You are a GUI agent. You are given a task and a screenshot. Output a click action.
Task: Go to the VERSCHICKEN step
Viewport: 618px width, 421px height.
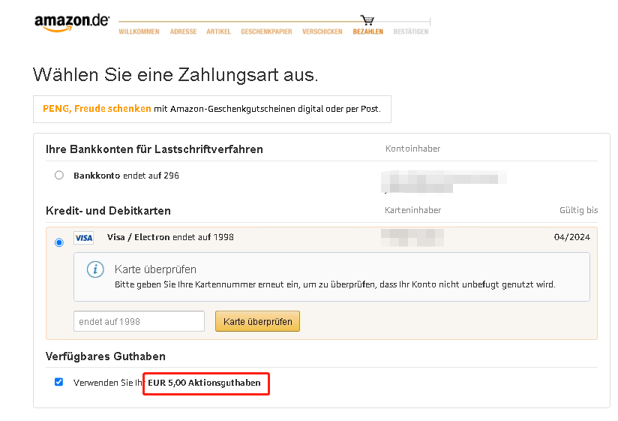click(322, 32)
